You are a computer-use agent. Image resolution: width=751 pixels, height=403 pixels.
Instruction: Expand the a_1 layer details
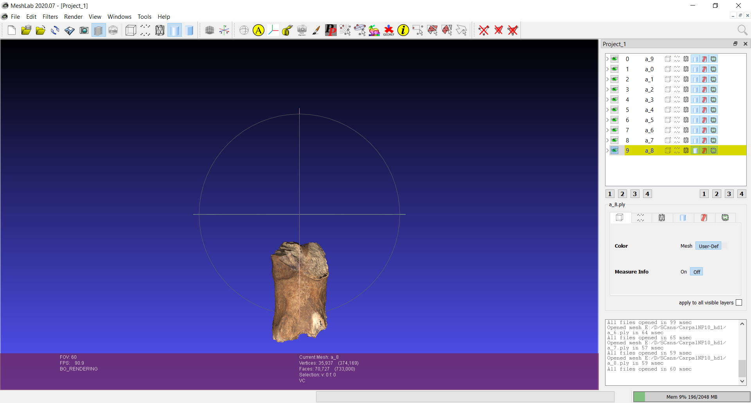pyautogui.click(x=607, y=79)
